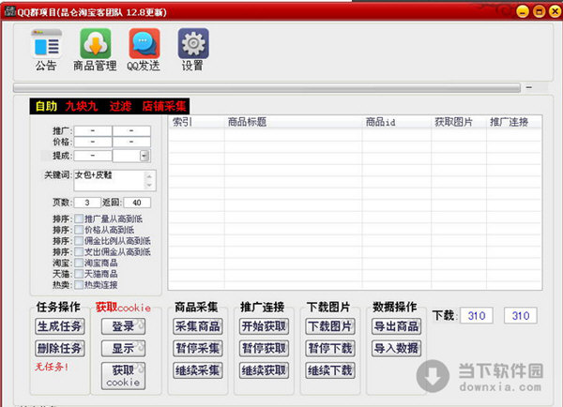Viewport: 563px width, 407px height.
Task: Click the small dash beside progress bar
Action: tap(529, 87)
